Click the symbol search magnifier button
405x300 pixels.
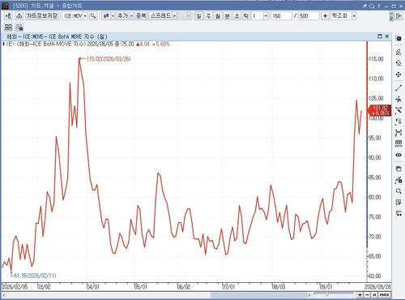93,16
